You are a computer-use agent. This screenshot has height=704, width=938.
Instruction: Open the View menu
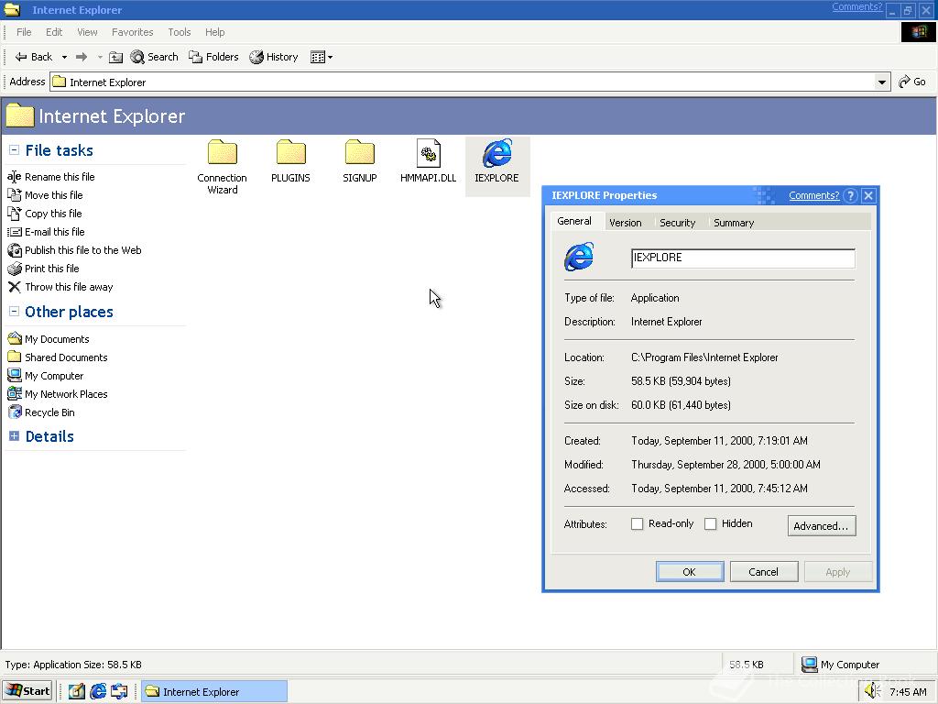pyautogui.click(x=87, y=32)
